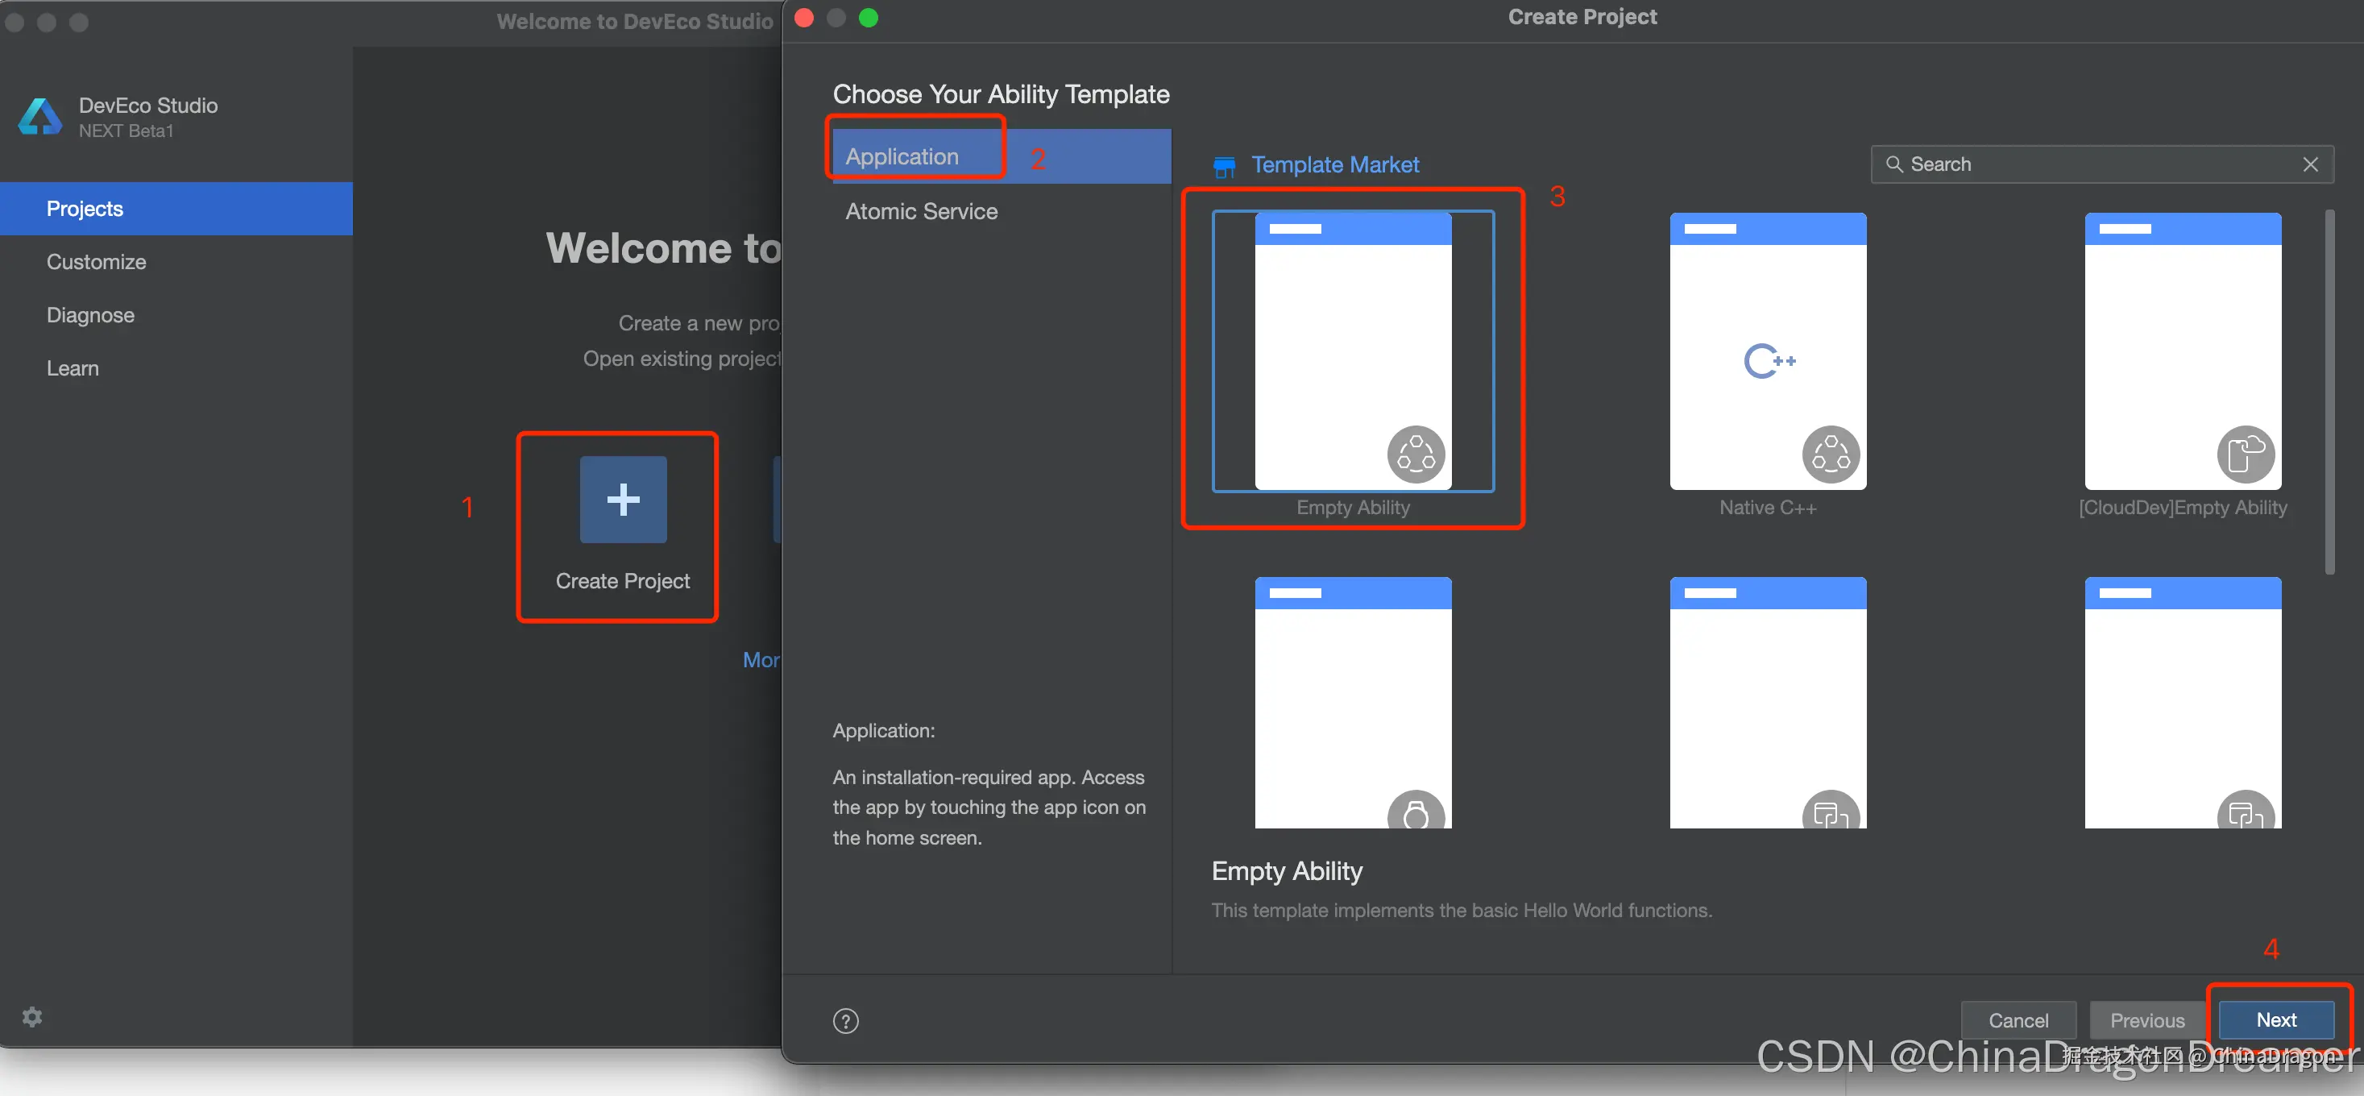Screen dimensions: 2364x1096
Task: Clear the template search with the X icon
Action: 2310,164
